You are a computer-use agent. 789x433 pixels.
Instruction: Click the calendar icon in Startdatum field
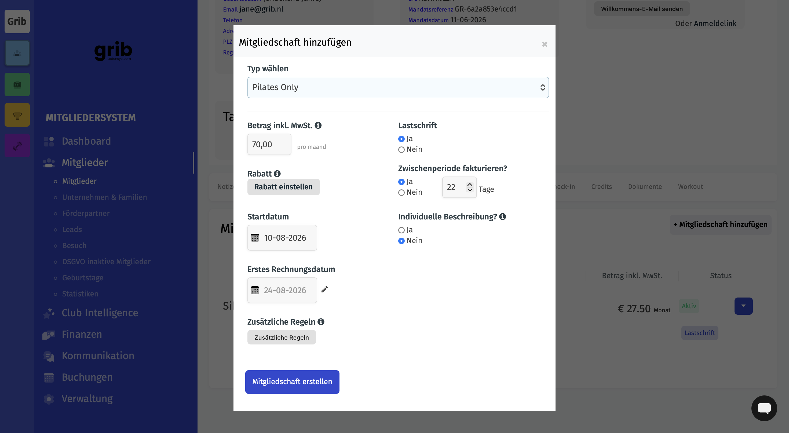tap(255, 238)
